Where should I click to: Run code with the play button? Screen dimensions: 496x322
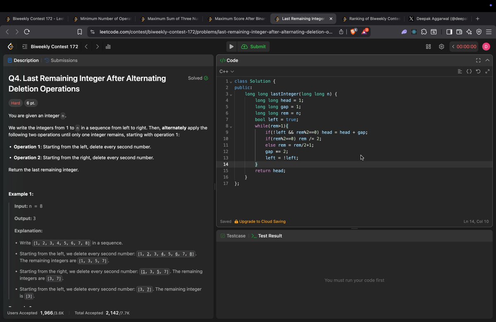click(231, 46)
